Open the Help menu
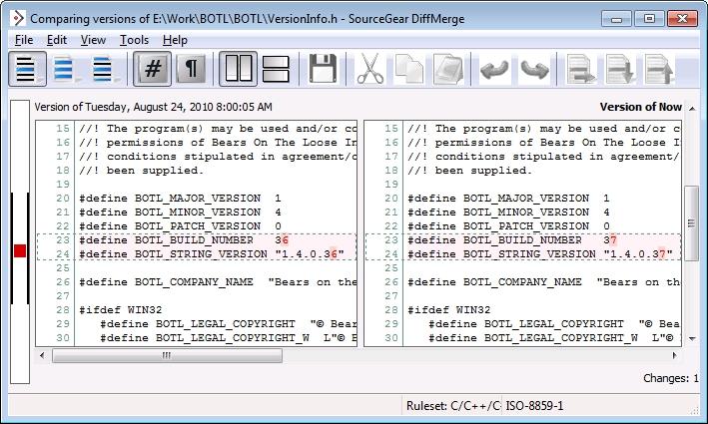Viewport: 708px width, 424px height. click(175, 40)
